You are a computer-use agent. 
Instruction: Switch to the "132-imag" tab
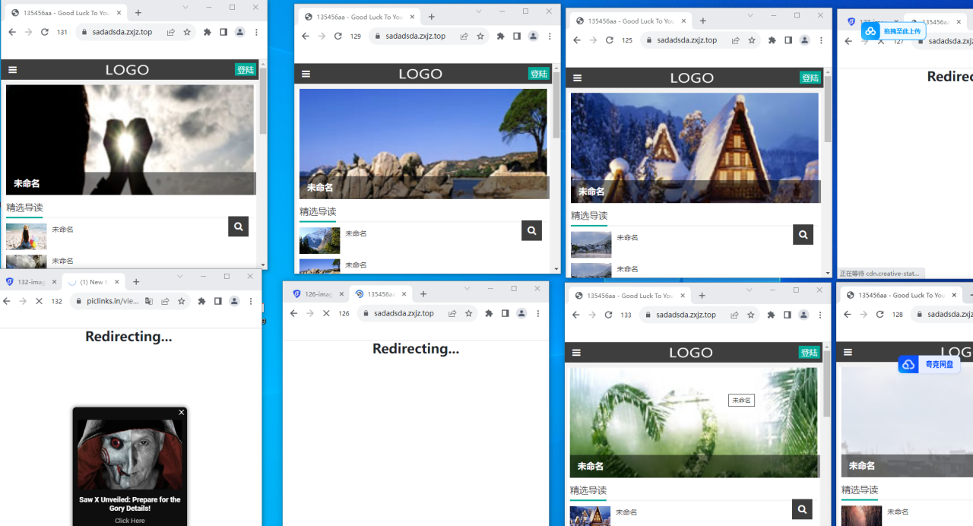point(27,282)
